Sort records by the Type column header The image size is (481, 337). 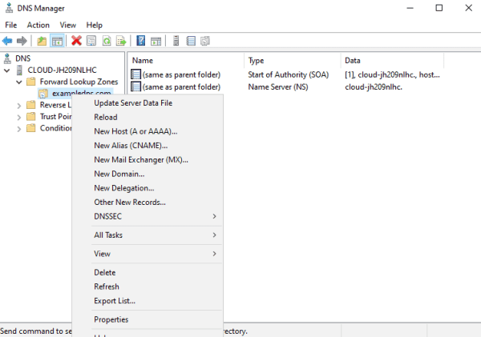pyautogui.click(x=293, y=60)
